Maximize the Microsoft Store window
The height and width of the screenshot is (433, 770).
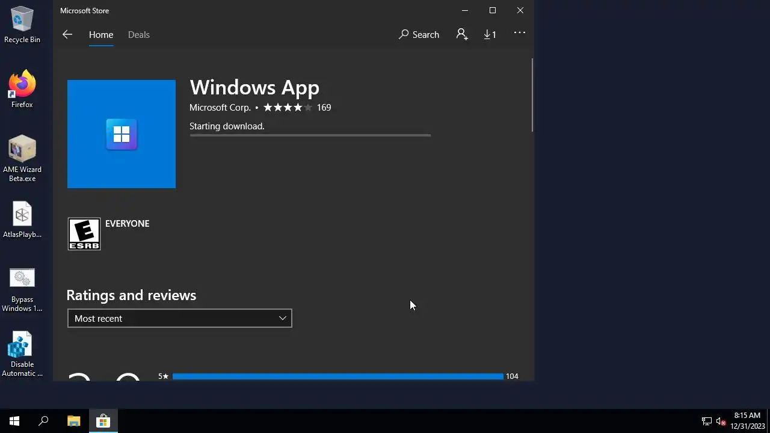(493, 10)
